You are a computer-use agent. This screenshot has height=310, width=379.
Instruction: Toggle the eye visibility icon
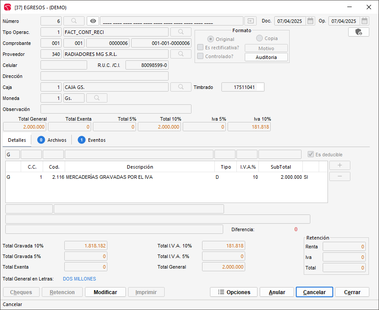click(x=92, y=21)
